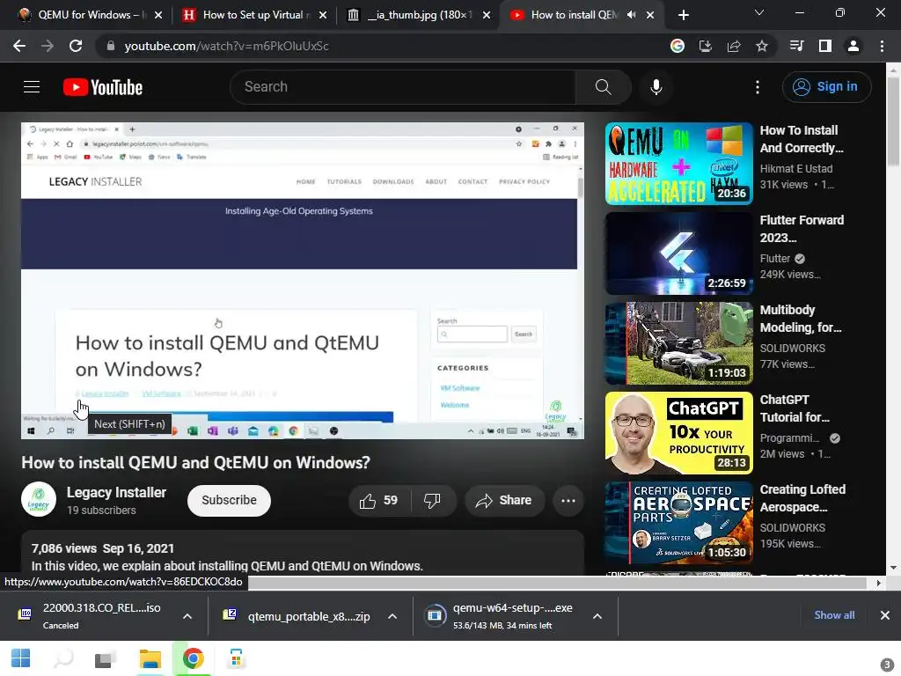Open the Multibody Modeling video thumbnail
Viewport: 901px width, 676px height.
point(678,343)
